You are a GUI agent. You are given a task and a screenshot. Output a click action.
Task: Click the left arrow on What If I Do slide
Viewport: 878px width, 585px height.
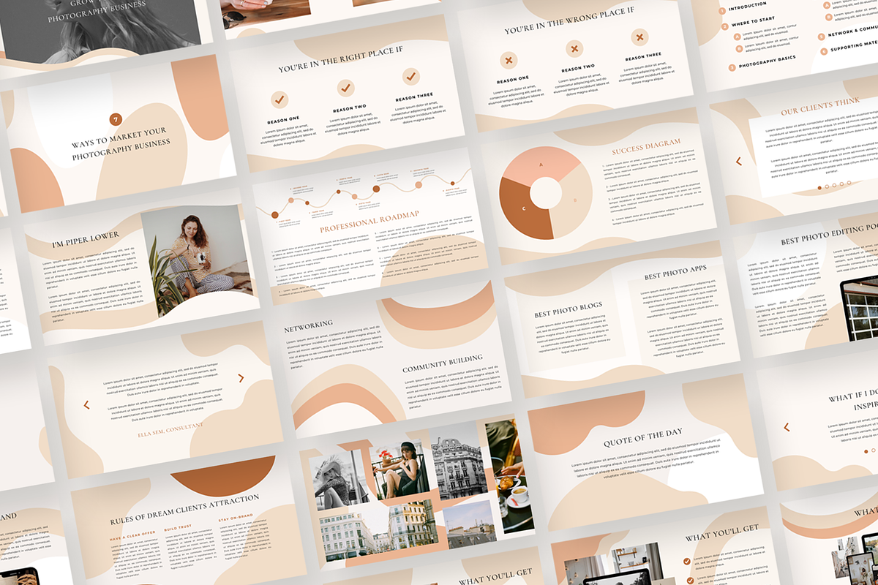787,427
